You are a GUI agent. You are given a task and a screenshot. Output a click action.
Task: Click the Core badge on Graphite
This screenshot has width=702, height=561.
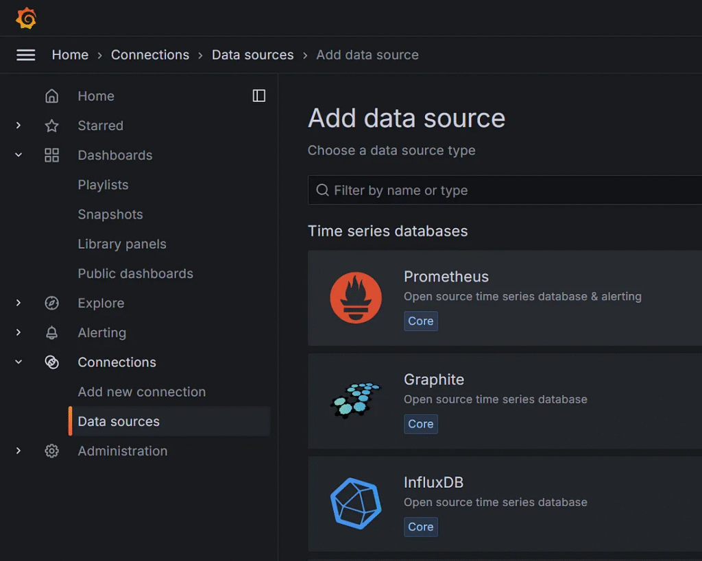pos(420,423)
